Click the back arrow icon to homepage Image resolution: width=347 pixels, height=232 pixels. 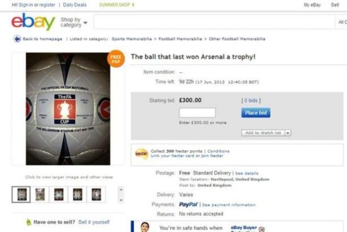pos(17,39)
